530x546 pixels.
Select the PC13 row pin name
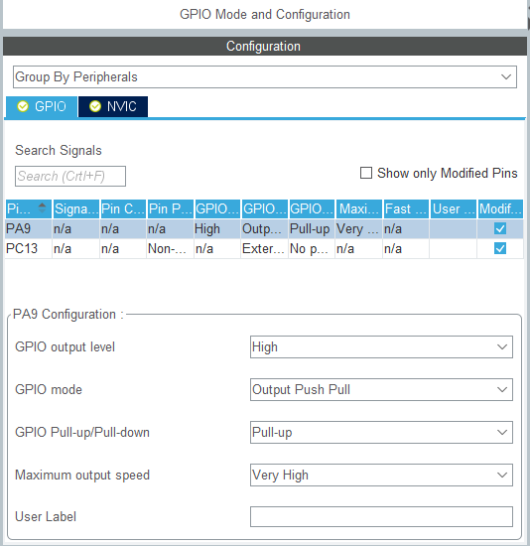click(22, 248)
